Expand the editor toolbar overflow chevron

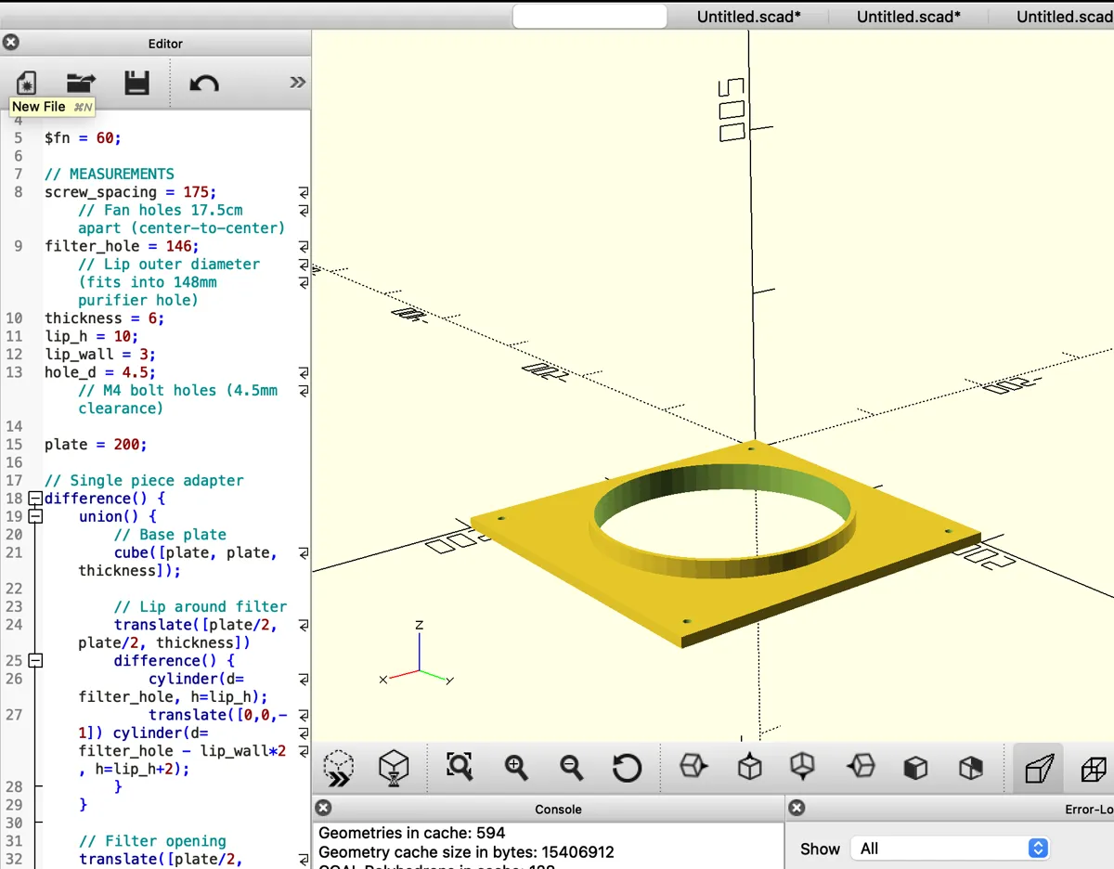(x=296, y=82)
